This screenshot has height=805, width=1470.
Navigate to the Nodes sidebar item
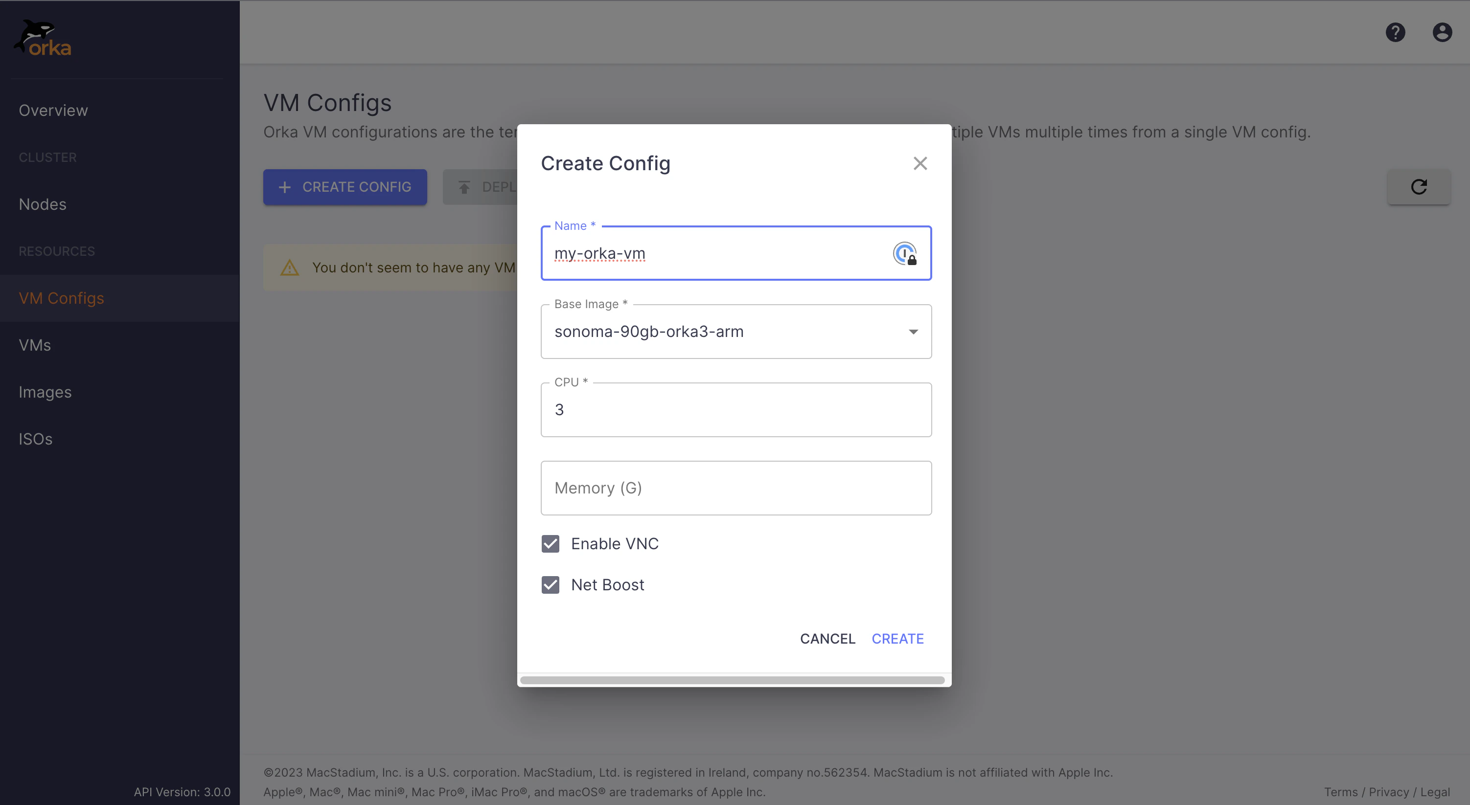[x=42, y=204]
